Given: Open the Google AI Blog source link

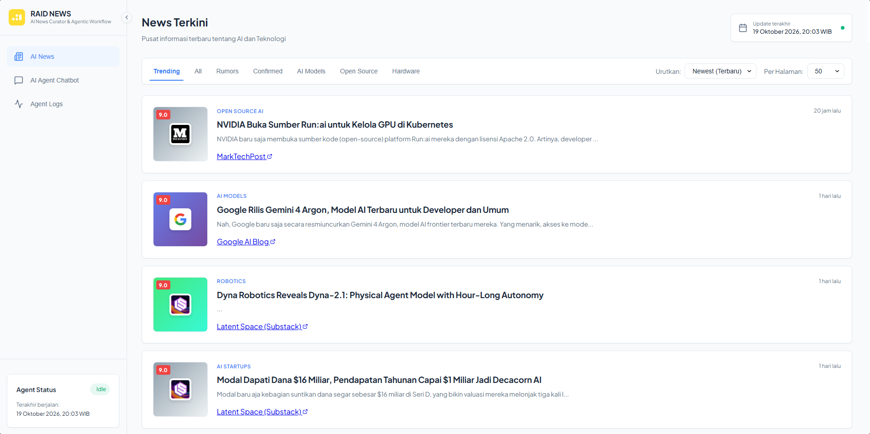Looking at the screenshot, I should [246, 242].
